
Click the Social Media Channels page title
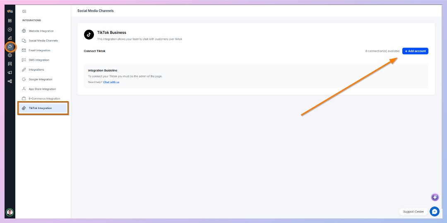click(x=96, y=11)
